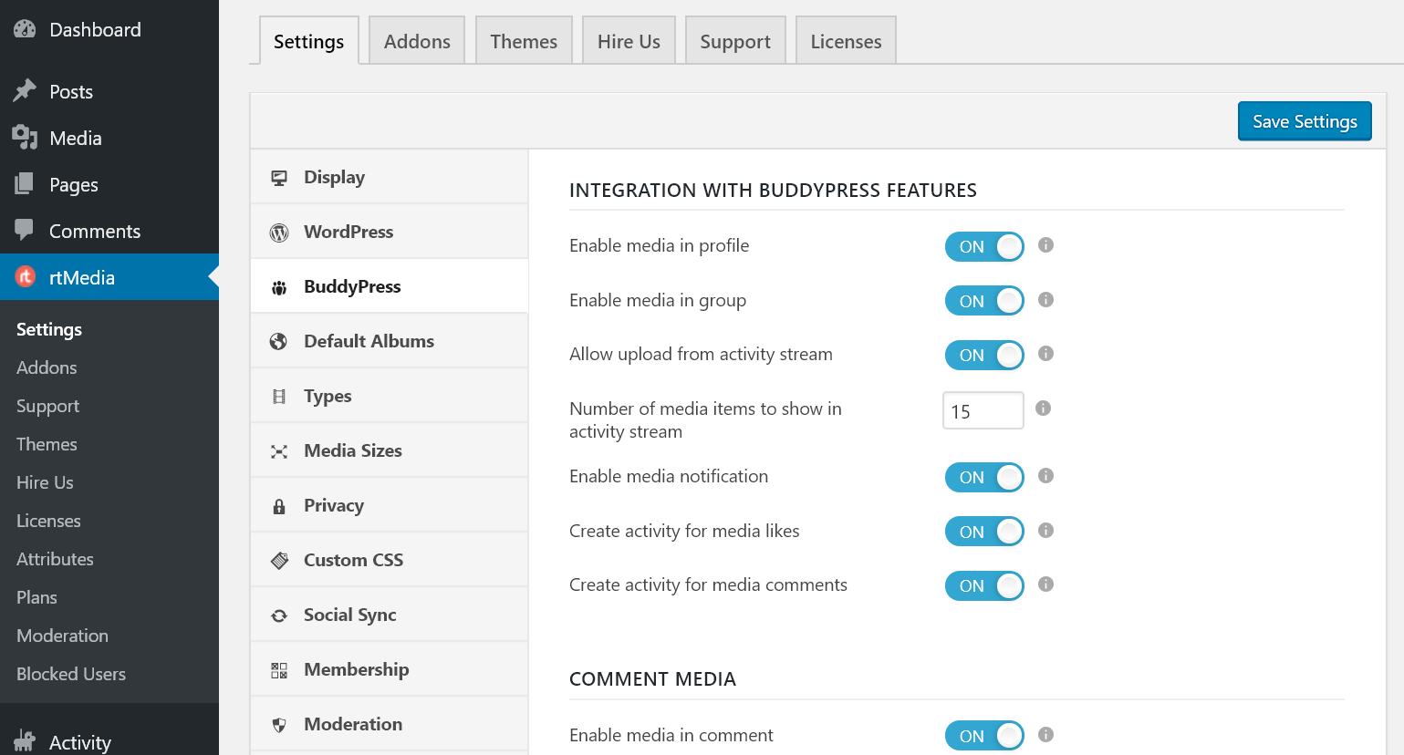Toggle media notification off

[984, 477]
